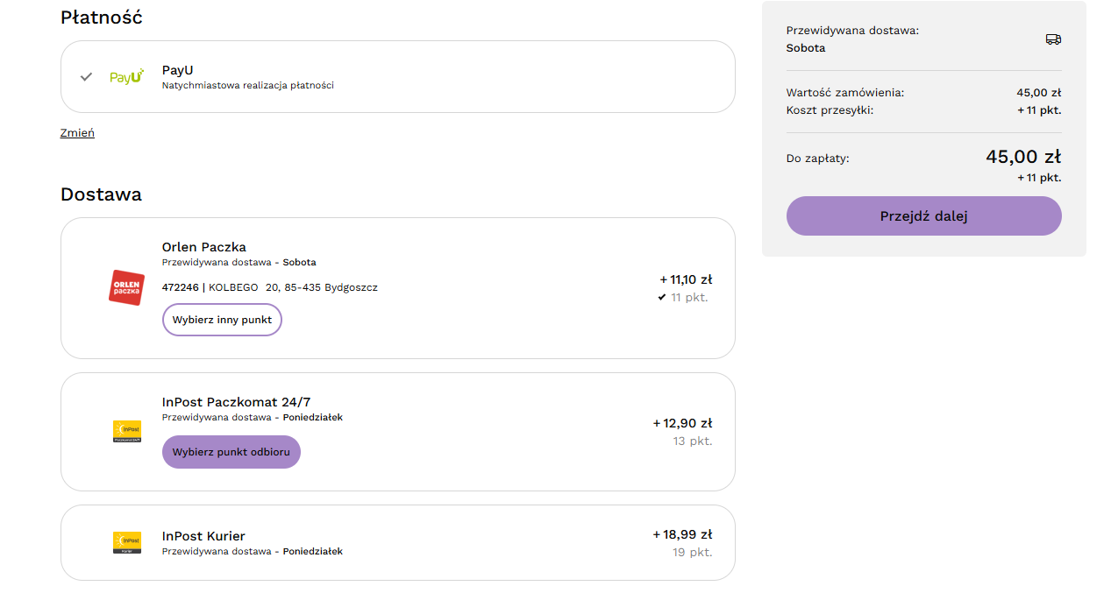
Task: Click the Orlen pickup point address
Action: point(270,287)
